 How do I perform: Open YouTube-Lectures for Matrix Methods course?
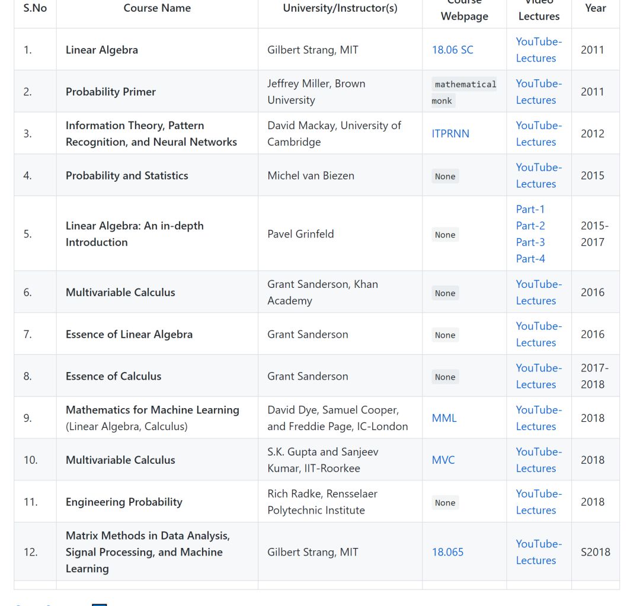pos(538,552)
